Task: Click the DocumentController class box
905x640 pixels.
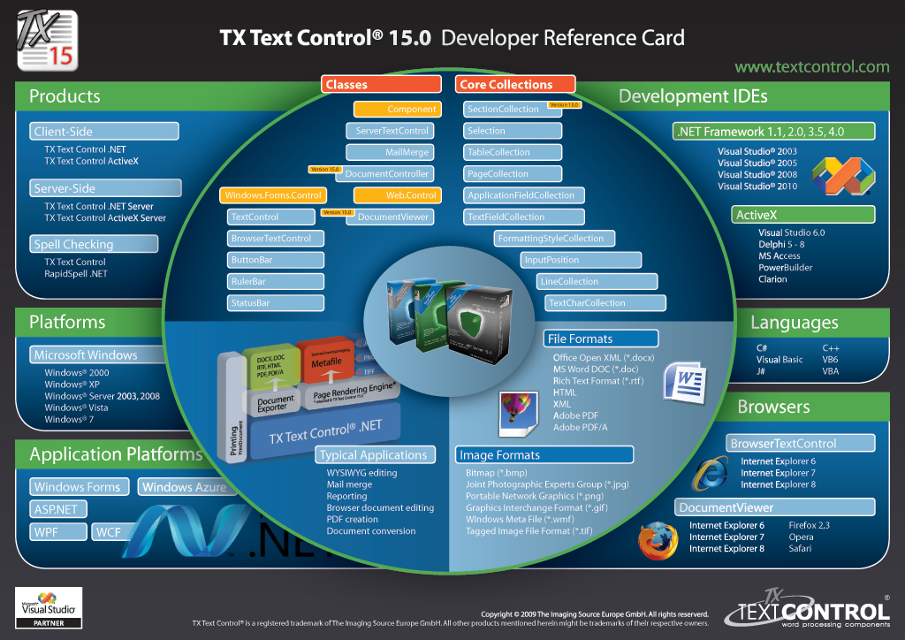Action: tap(384, 174)
